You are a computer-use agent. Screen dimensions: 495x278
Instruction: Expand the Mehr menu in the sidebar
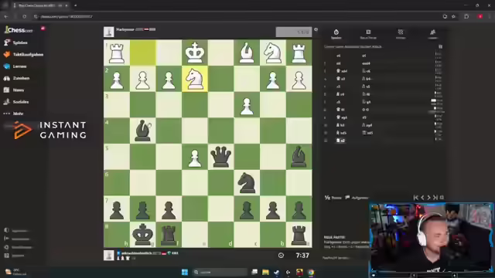click(x=14, y=114)
